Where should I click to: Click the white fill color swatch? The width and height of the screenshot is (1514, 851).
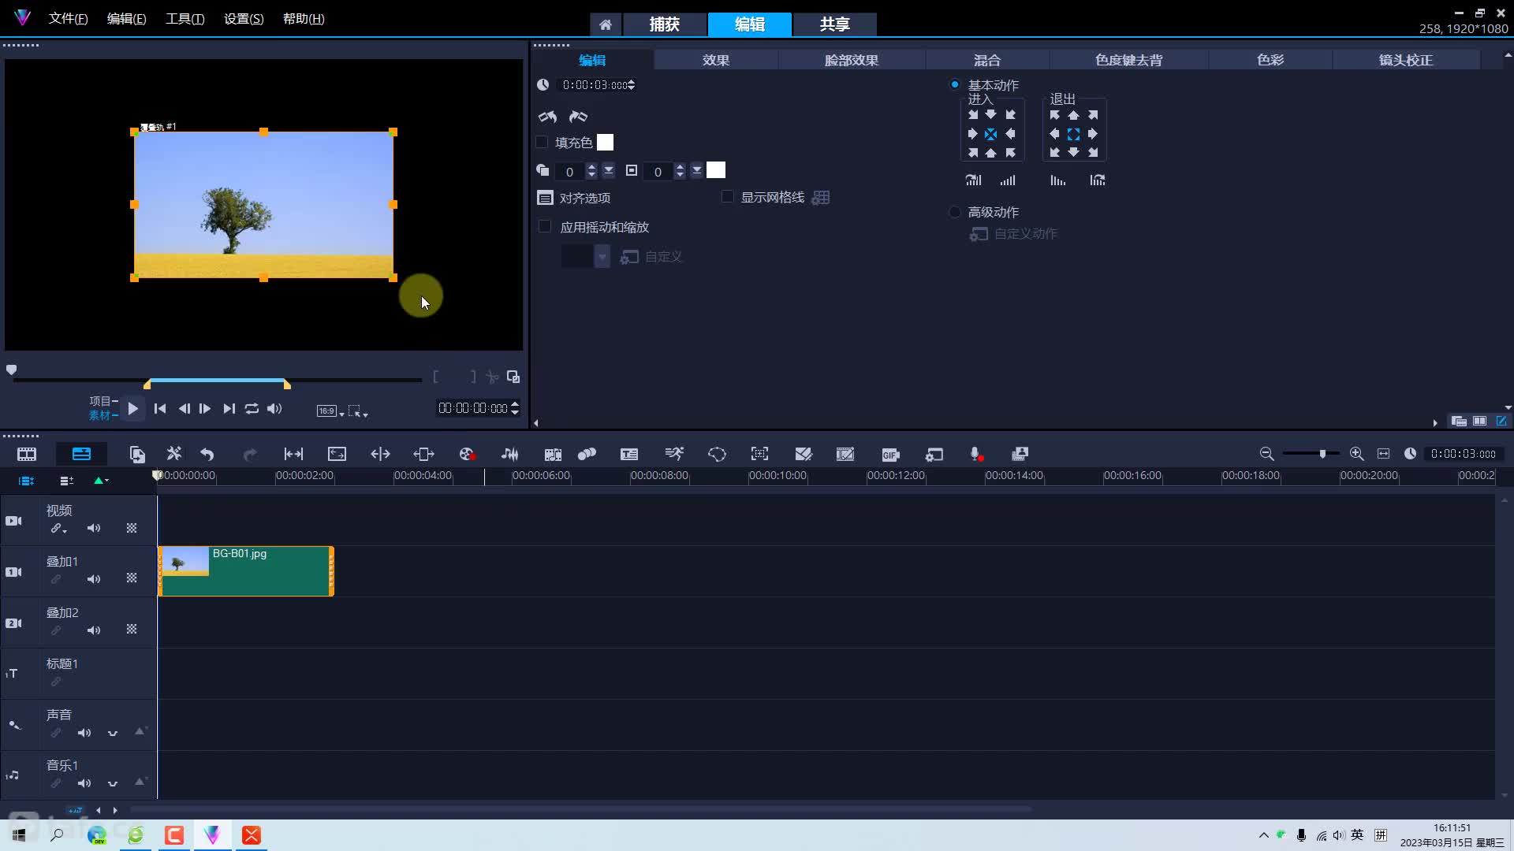[x=605, y=143]
